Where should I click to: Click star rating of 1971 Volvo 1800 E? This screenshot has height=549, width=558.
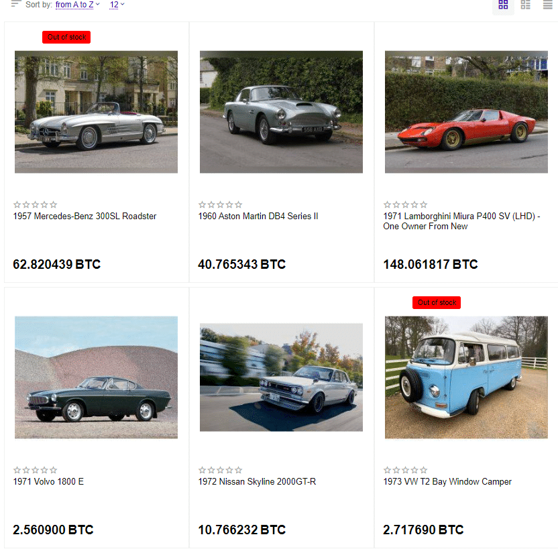36,470
